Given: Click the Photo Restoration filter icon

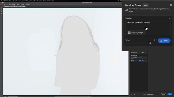Looking at the screenshot, I should (x=132, y=61).
